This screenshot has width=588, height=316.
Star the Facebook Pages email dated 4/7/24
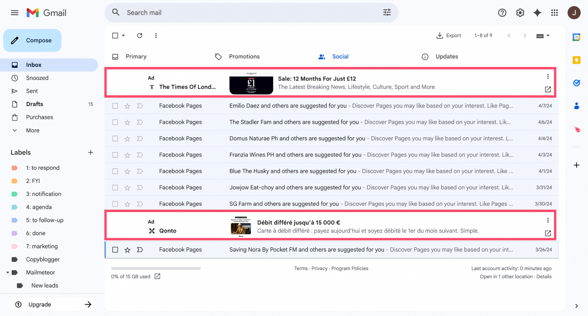127,106
